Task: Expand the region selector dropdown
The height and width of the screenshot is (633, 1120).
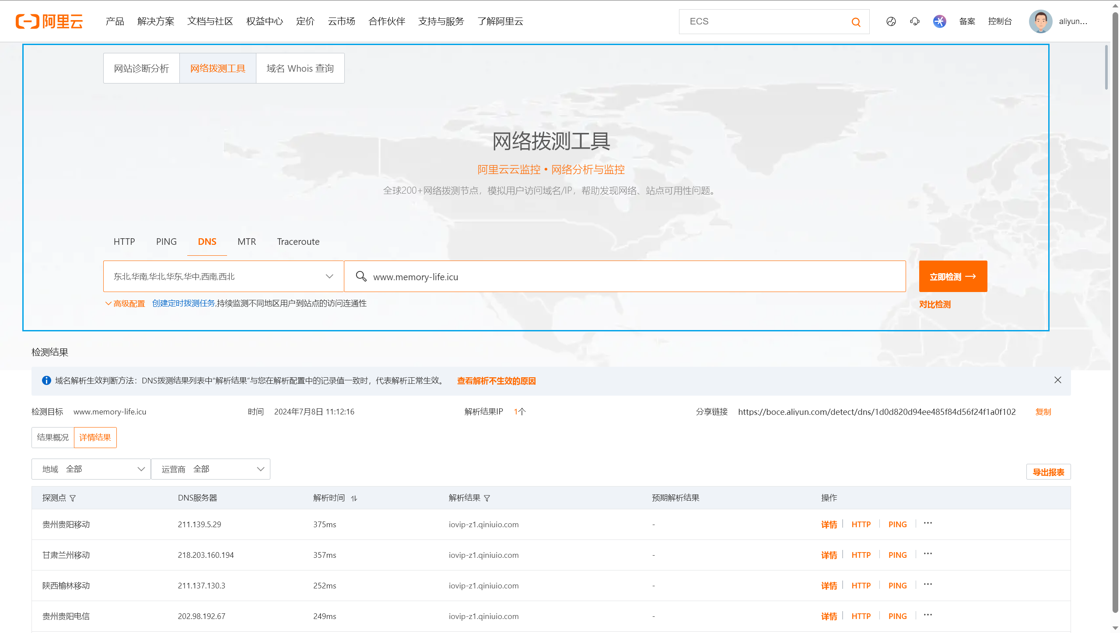Action: click(x=224, y=276)
